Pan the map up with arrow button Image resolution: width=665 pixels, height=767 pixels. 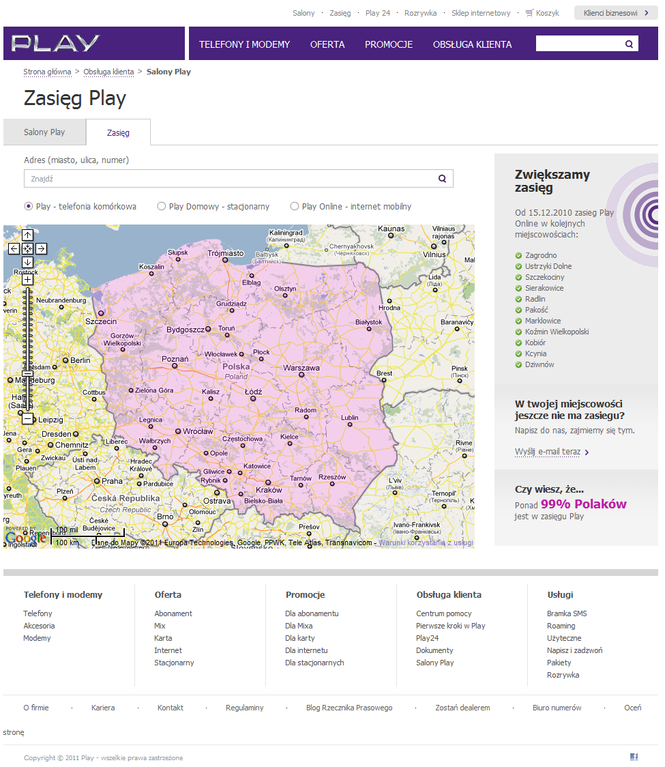tap(28, 235)
